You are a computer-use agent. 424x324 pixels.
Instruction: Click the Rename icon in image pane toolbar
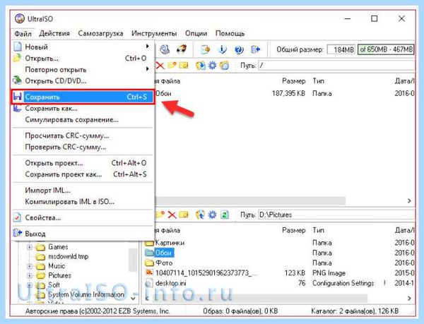coord(184,66)
